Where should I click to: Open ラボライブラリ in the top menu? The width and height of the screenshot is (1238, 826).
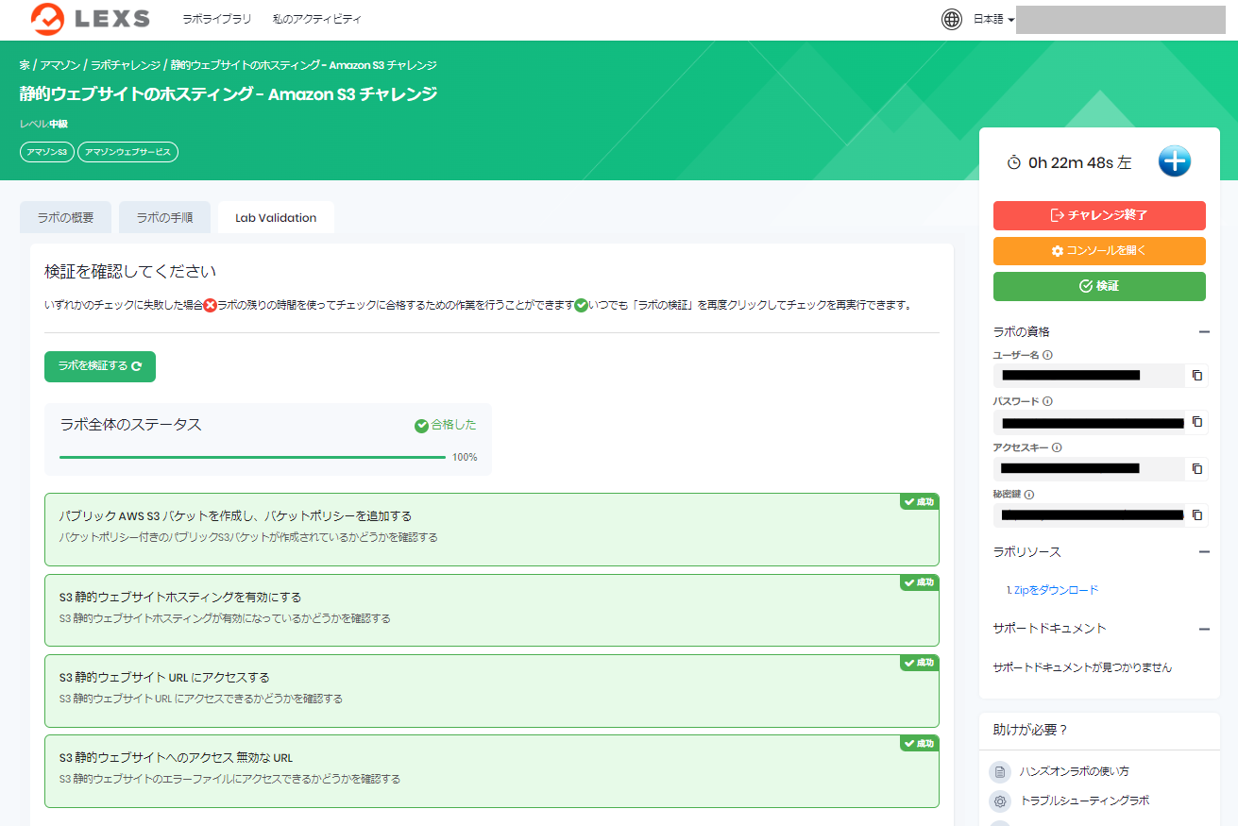tap(216, 19)
